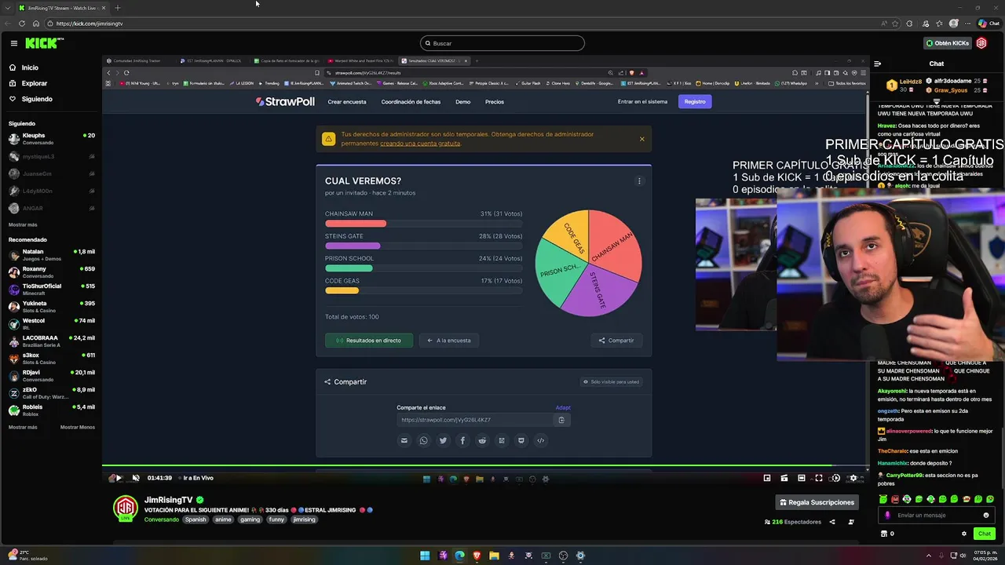Screen dimensions: 1005x565
Task: Unmute the stream volume icon
Action: (x=136, y=478)
